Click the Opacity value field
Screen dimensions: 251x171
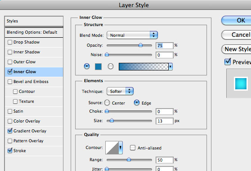[165, 46]
